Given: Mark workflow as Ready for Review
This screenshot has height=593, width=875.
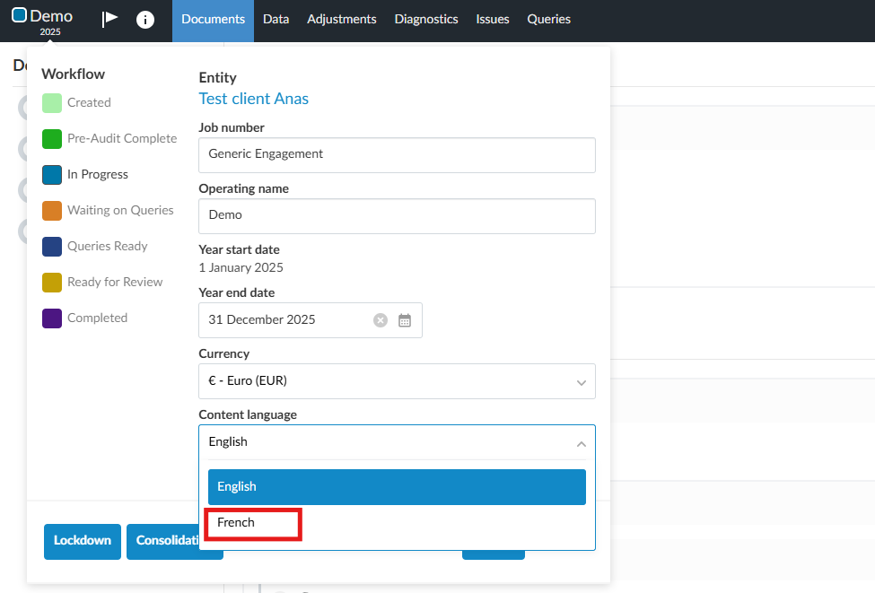Looking at the screenshot, I should click(x=52, y=283).
